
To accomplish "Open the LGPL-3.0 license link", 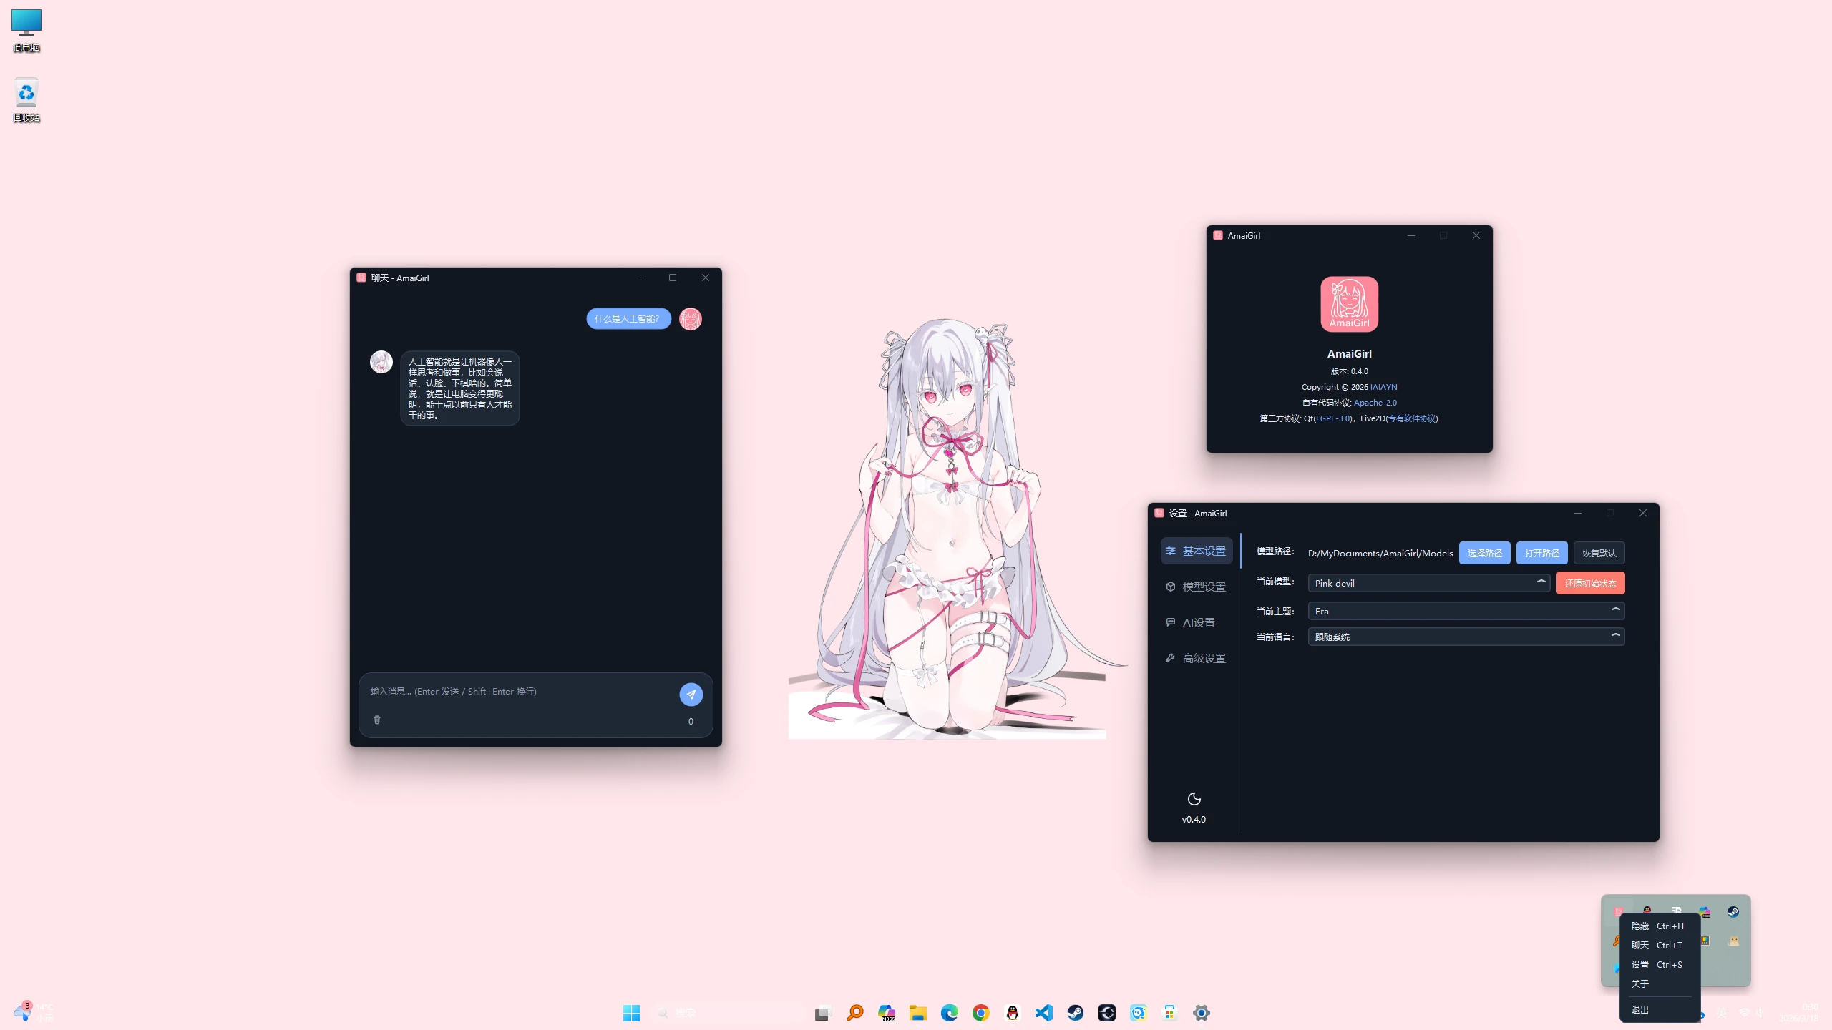I will (1332, 418).
